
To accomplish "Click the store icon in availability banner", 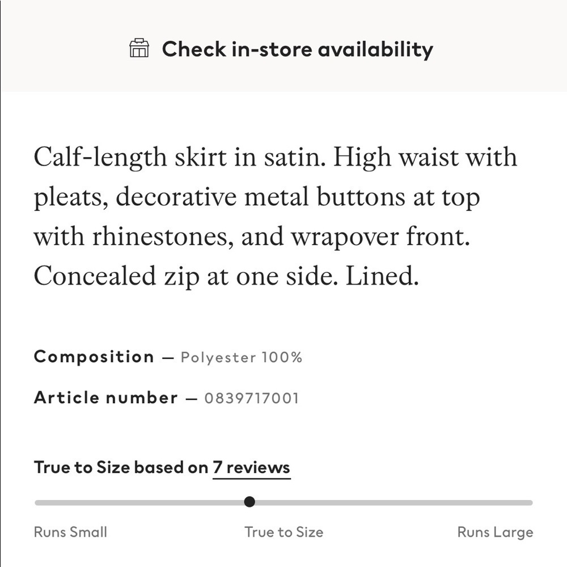I will tap(139, 48).
